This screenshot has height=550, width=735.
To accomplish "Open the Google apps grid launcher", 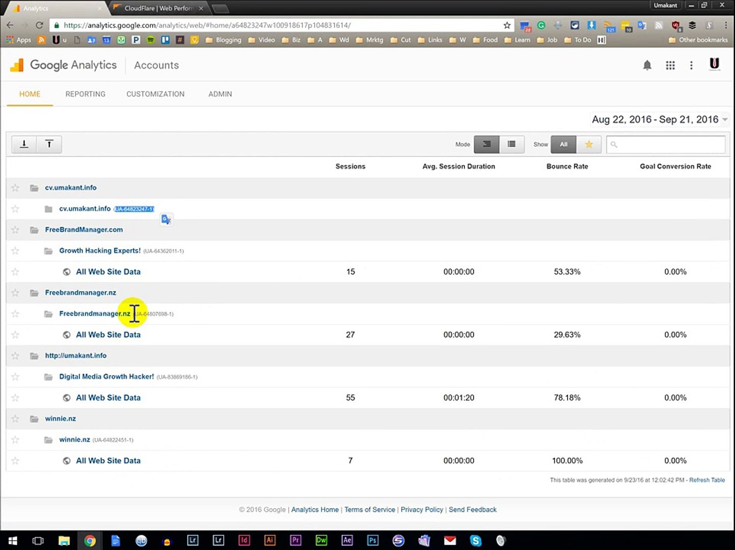I will click(670, 65).
